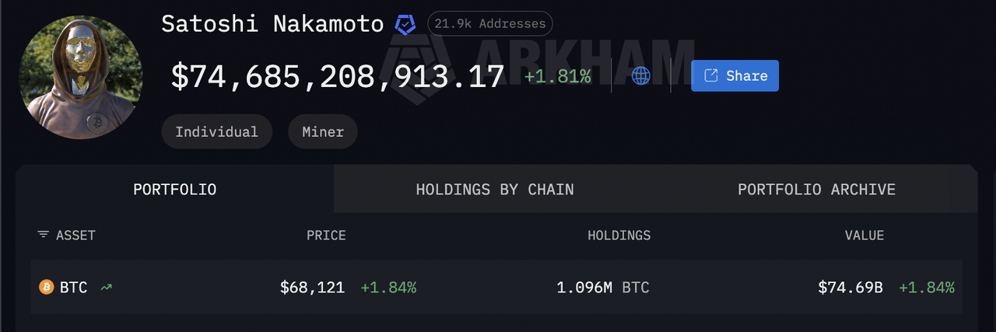Click the total portfolio value $74,685,208,913.17

[x=338, y=76]
